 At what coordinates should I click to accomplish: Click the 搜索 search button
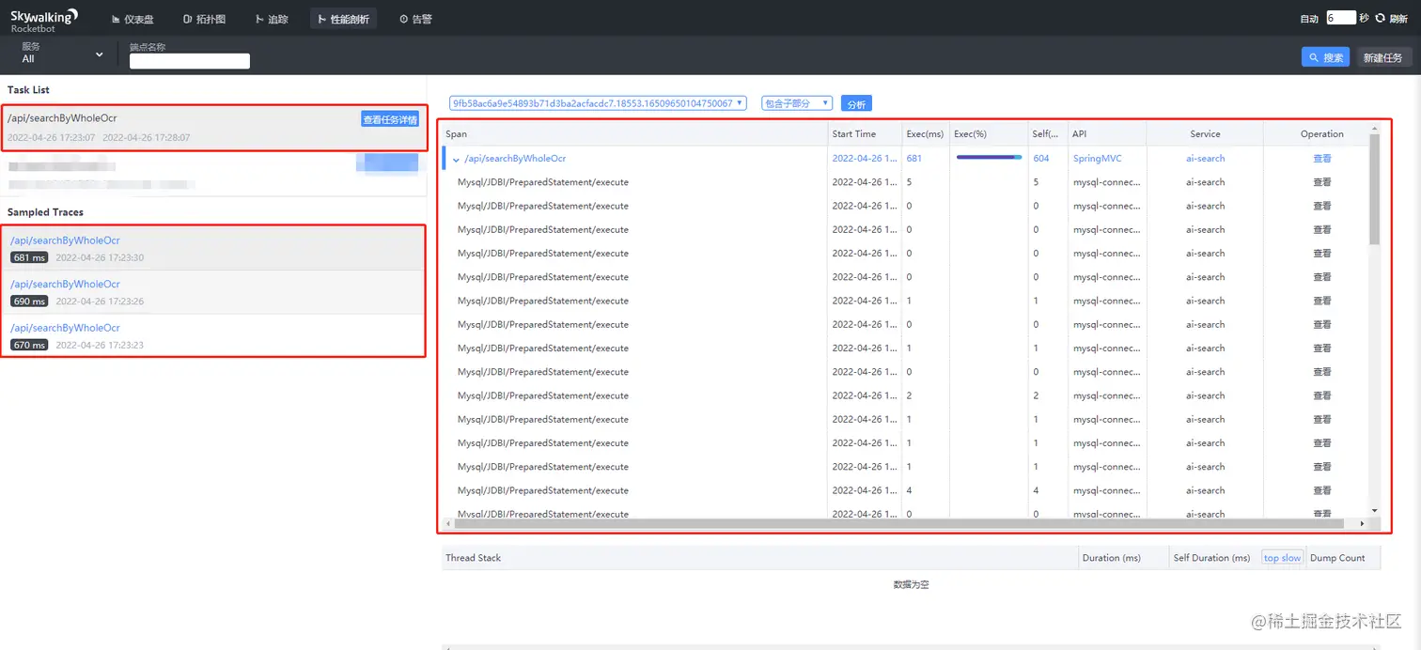(x=1325, y=57)
